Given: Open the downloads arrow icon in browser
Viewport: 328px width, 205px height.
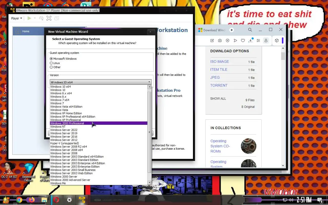Looking at the screenshot, I should [251, 40].
